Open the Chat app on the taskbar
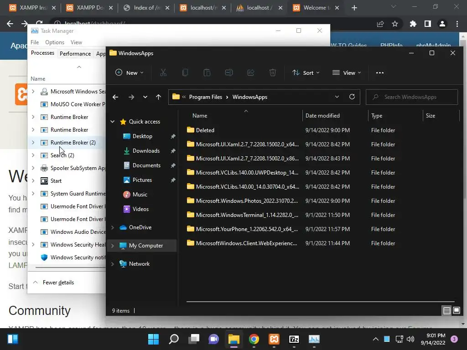Image resolution: width=467 pixels, height=350 pixels. pos(214,339)
